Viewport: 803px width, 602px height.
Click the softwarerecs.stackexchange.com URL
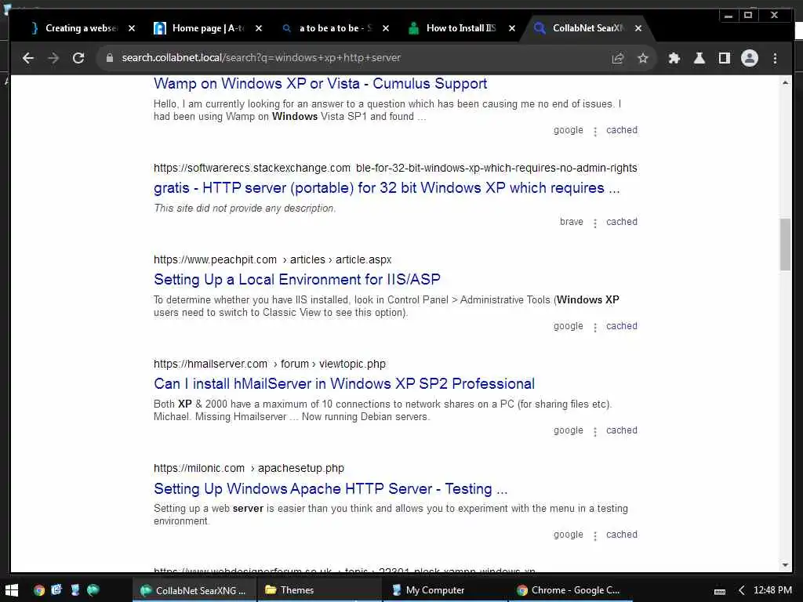click(395, 168)
